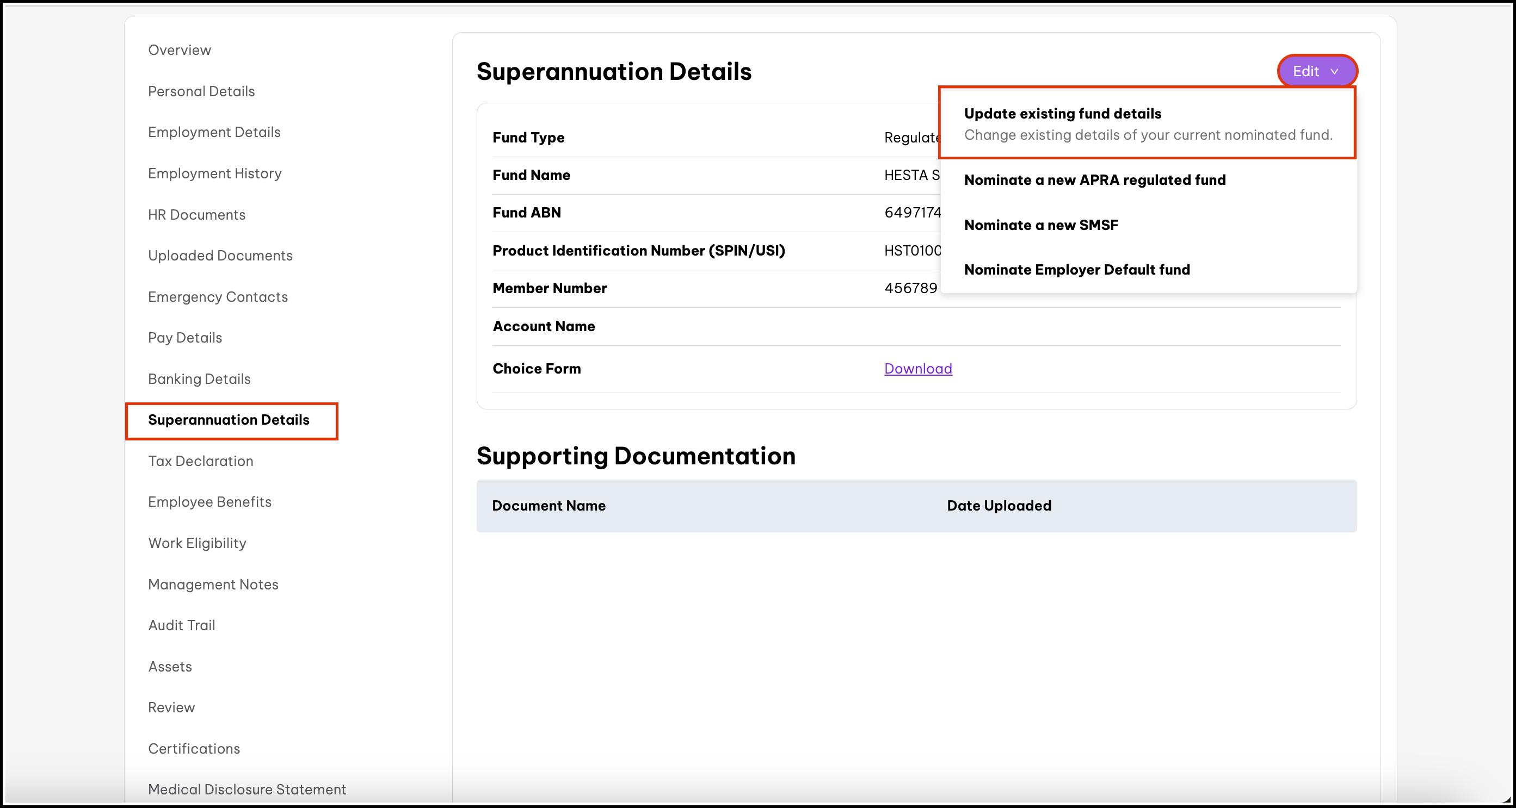Open Overview in the sidebar
The height and width of the screenshot is (808, 1516).
coord(180,50)
